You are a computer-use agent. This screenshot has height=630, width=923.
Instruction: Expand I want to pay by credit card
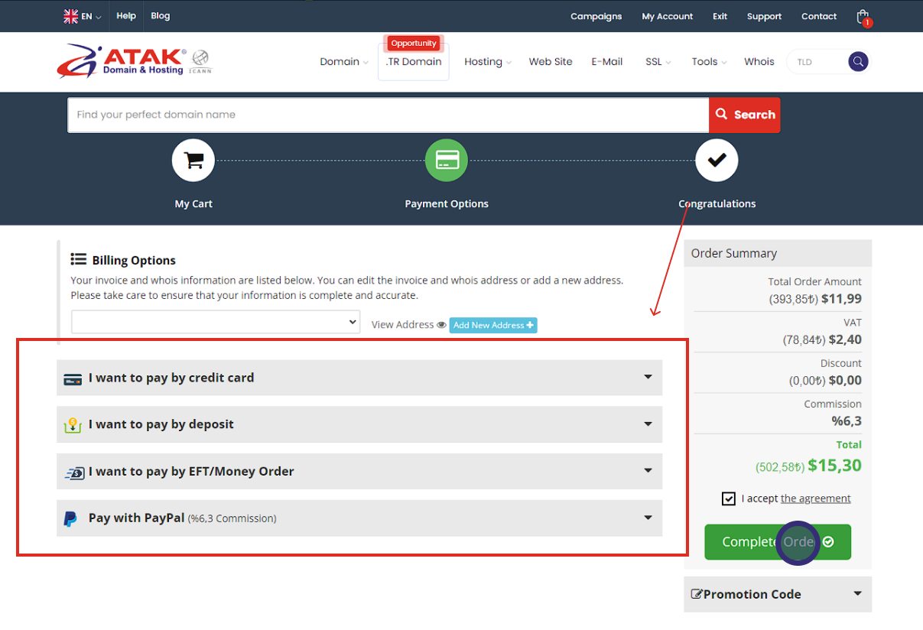(x=359, y=378)
